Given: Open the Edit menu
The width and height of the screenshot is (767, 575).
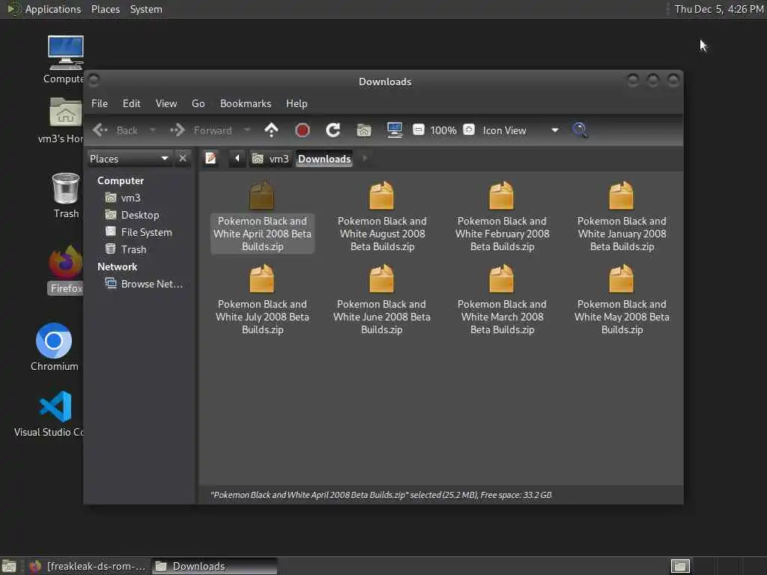Looking at the screenshot, I should click(x=131, y=103).
